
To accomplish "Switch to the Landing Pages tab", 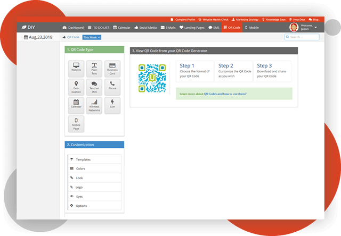I will pos(192,27).
